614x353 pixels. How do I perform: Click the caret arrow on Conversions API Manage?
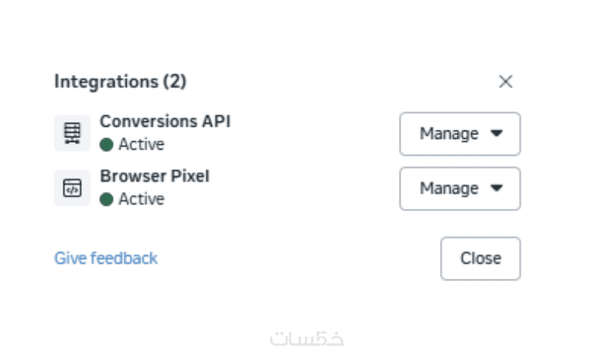pyautogui.click(x=496, y=134)
